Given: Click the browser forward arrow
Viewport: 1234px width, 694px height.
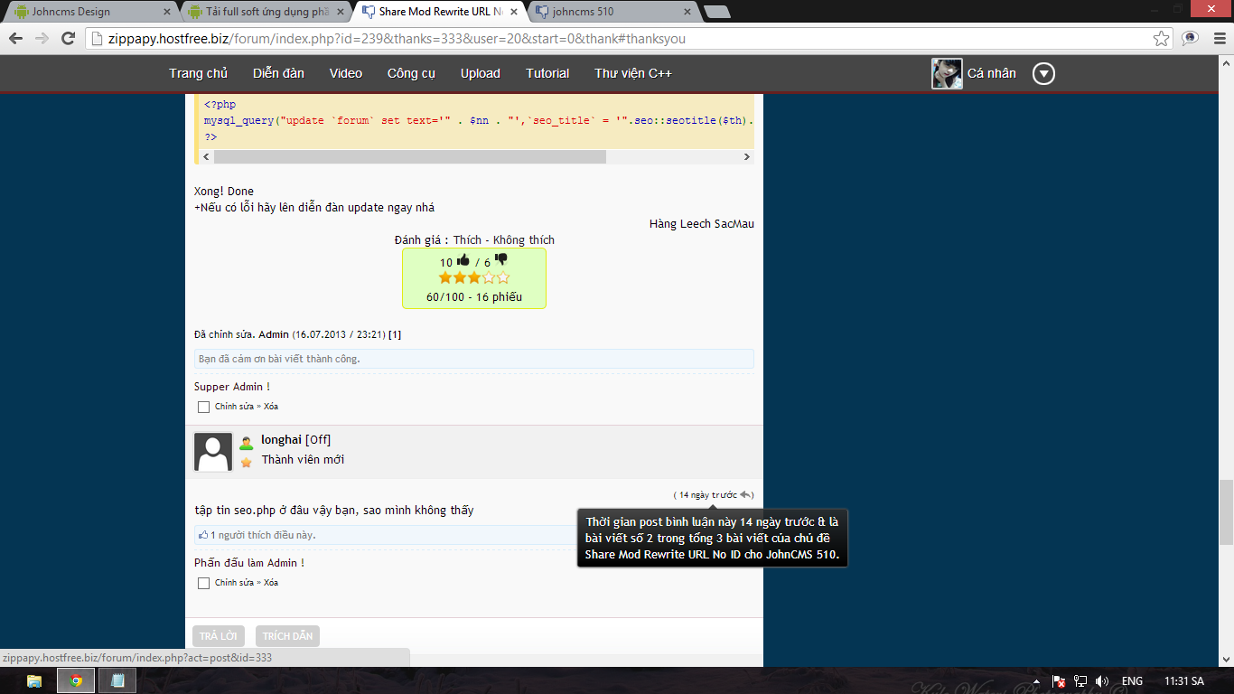Looking at the screenshot, I should [42, 38].
